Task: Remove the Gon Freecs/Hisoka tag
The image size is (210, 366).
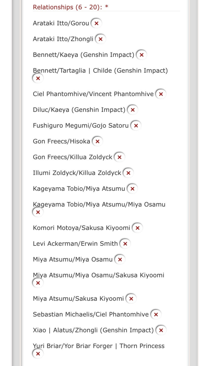Action: 97,142
